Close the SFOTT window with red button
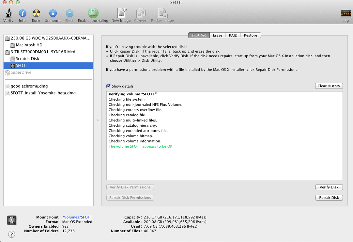Viewport: 353px width, 242px height. [5, 2]
